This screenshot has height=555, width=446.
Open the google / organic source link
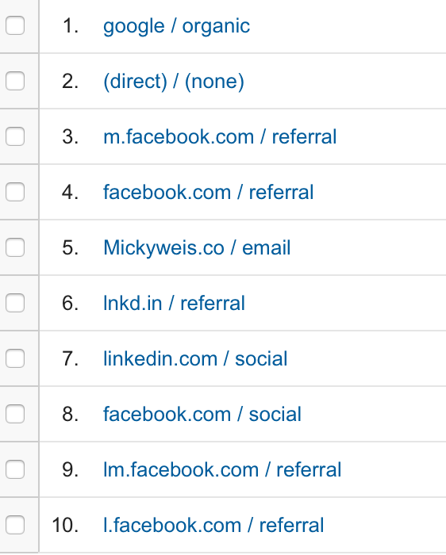176,26
